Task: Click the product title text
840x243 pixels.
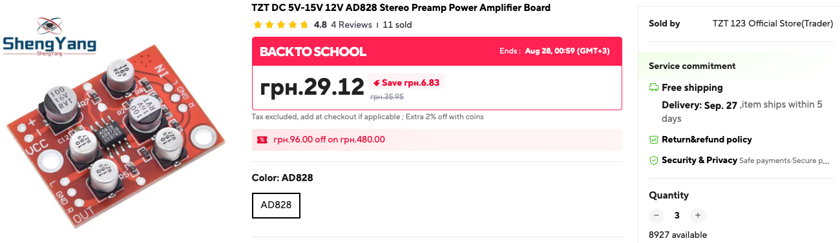Action: click(401, 8)
